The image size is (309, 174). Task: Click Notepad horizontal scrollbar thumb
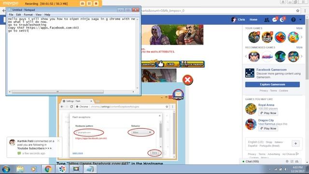(57, 92)
